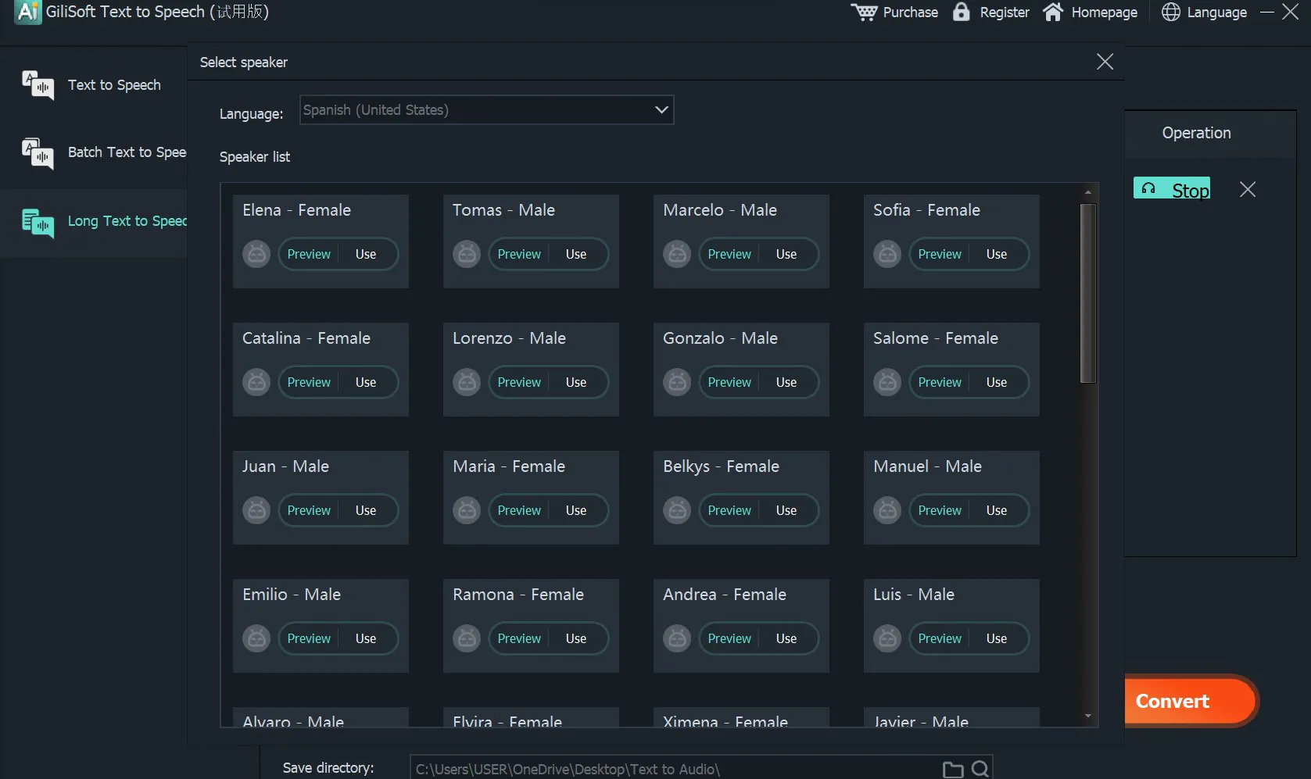
Task: Use the Sofia female voice
Action: 997,254
